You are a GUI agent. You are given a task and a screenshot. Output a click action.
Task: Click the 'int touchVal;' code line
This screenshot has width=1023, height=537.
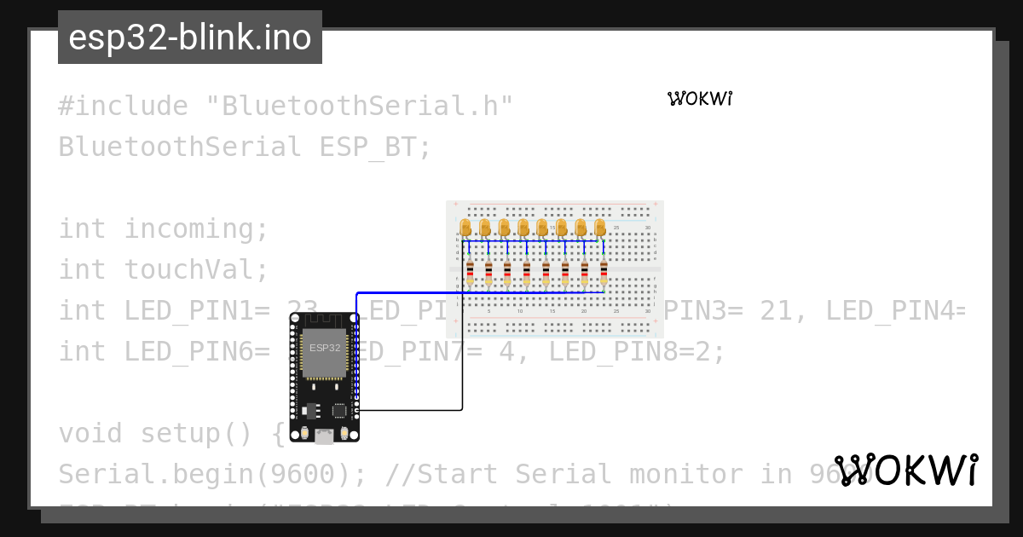[x=164, y=269]
